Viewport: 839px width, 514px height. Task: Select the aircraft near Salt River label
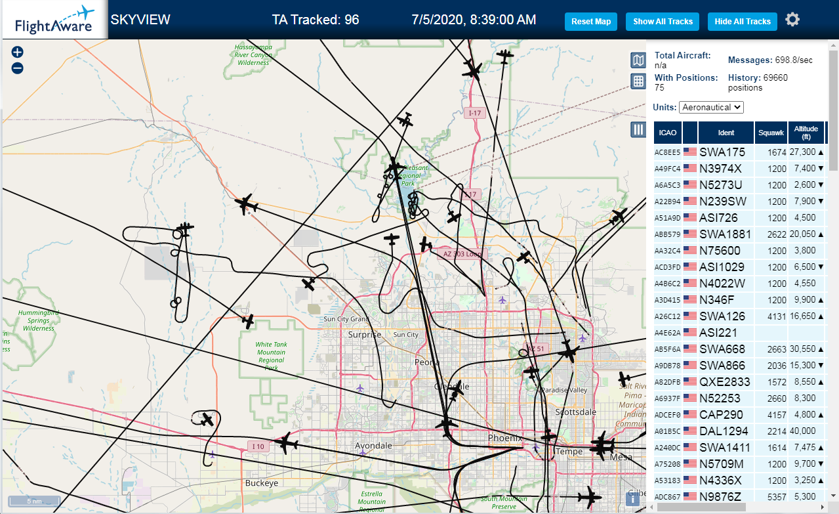[624, 379]
